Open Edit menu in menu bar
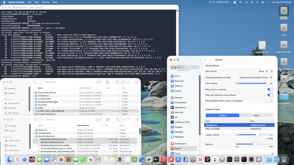 pos(29,2)
